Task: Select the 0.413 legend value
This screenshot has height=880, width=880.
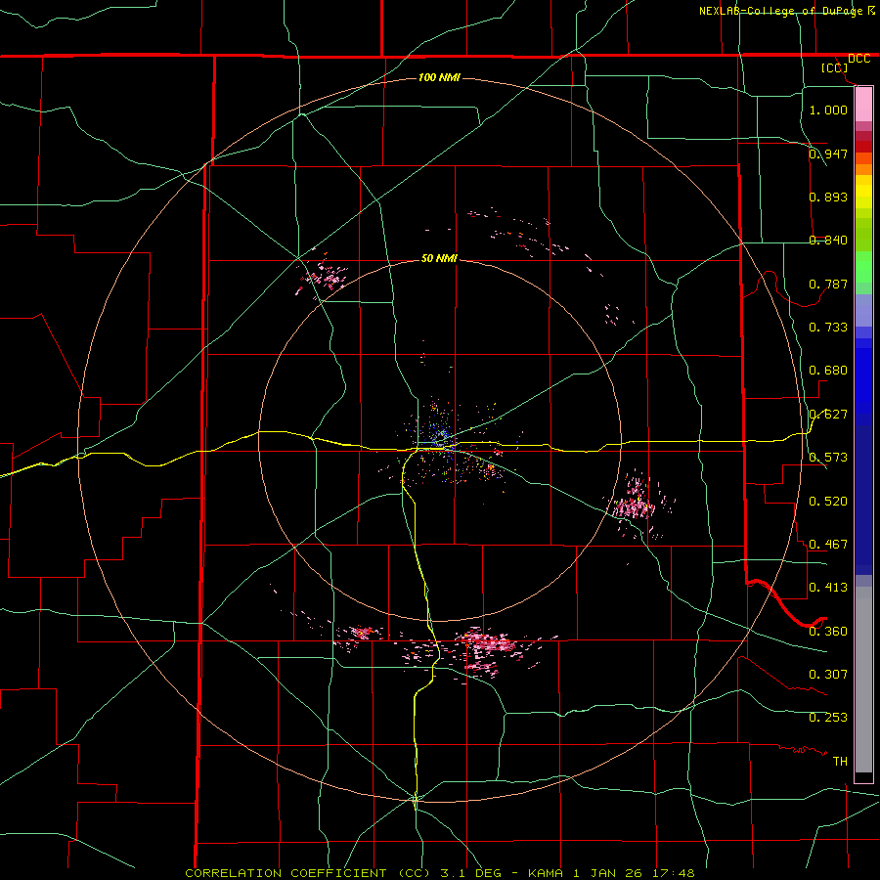Action: click(x=828, y=588)
